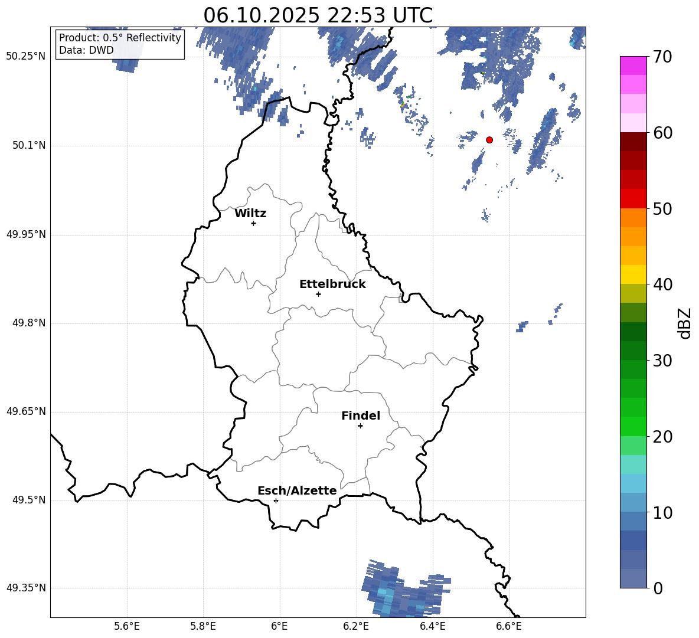Click the 49.5°N latitude tick label
Screen dimensions: 699x638
[x=28, y=500]
